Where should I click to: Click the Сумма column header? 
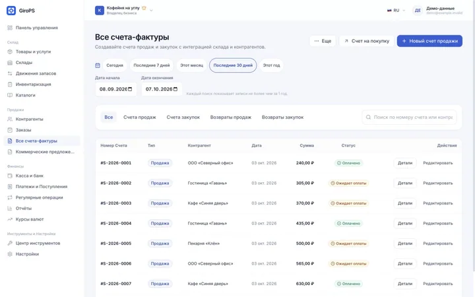point(307,146)
